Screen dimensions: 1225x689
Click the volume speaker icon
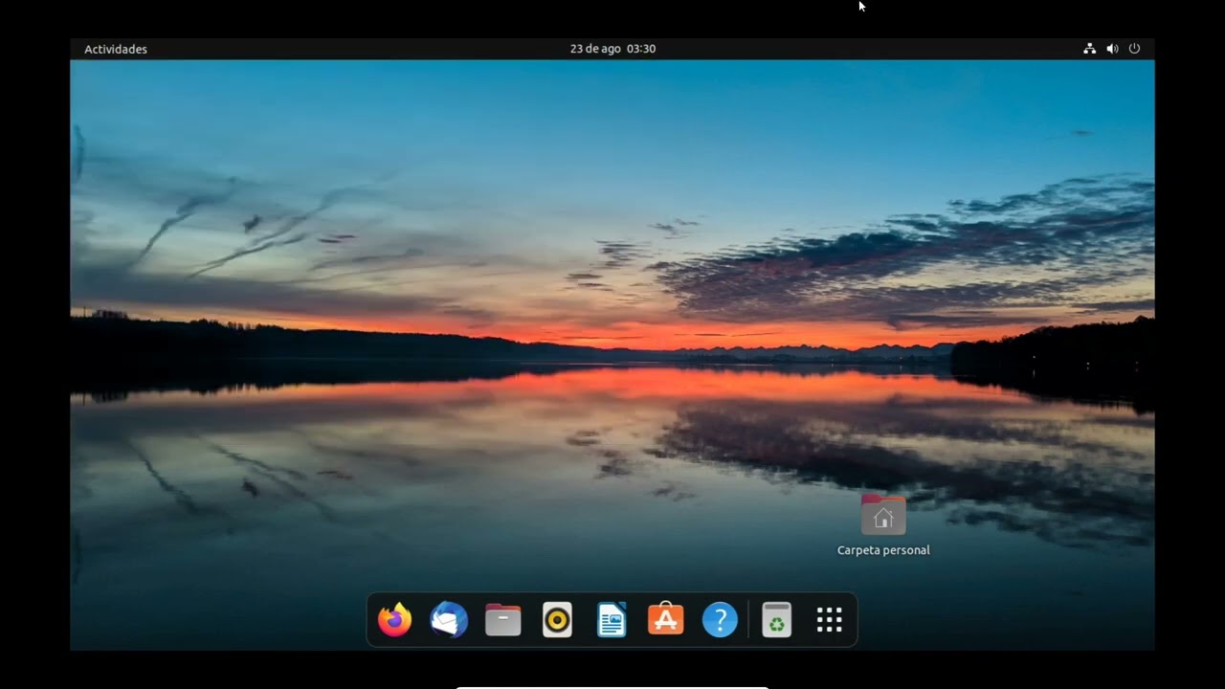[1112, 49]
